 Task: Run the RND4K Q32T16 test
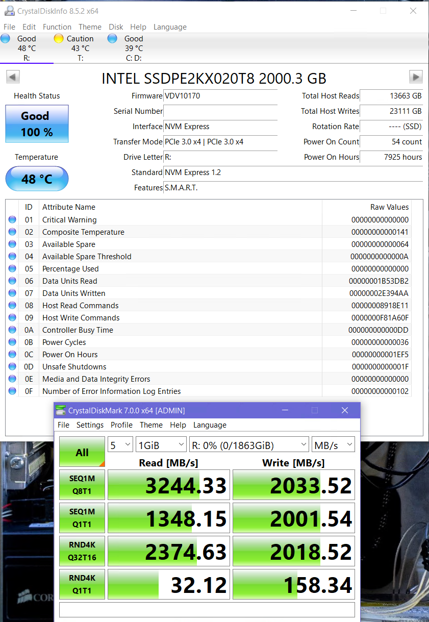pyautogui.click(x=82, y=551)
